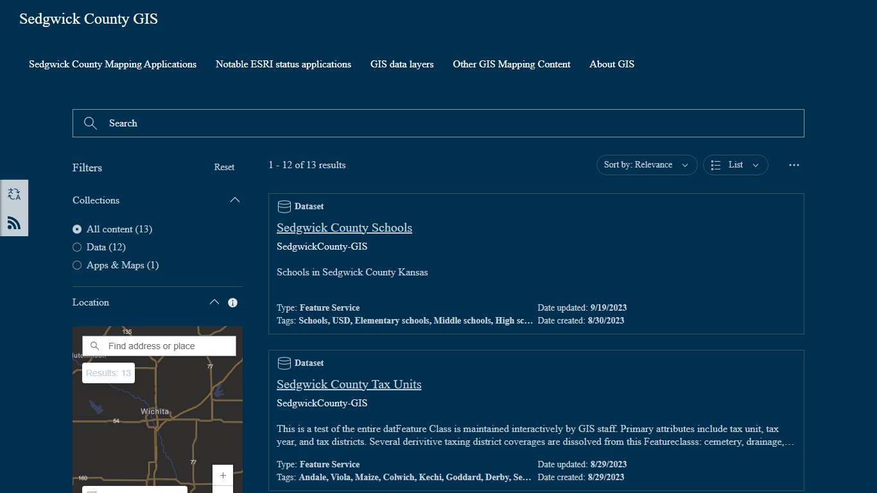Click the dataset icon on Sedgwick County Tax Units card
877x493 pixels.
click(x=284, y=363)
